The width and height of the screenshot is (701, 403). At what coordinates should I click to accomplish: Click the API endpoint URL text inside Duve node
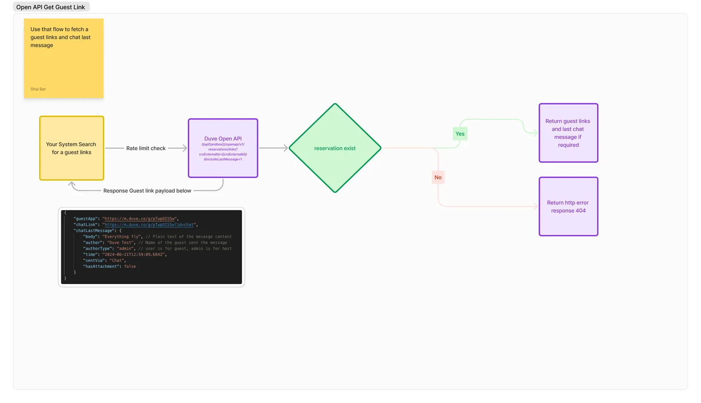coord(223,152)
